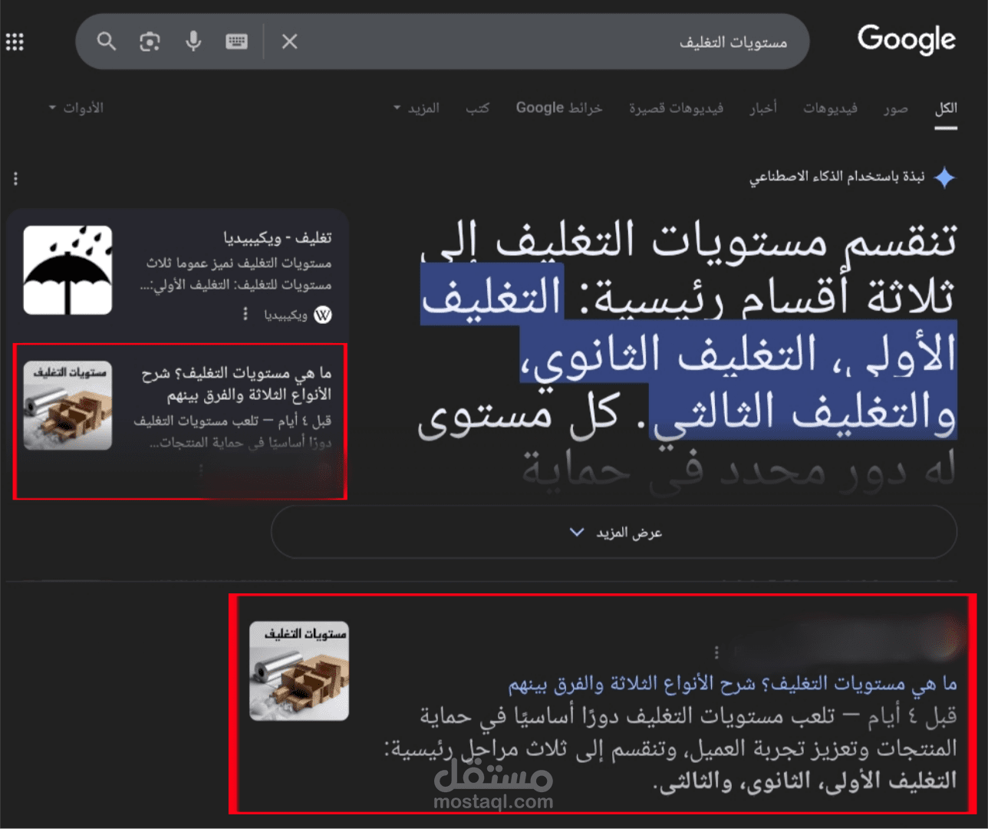Click the نبذة باستخدام الذكاء الاصطناعي label
The height and width of the screenshot is (829, 988).
pyautogui.click(x=836, y=177)
